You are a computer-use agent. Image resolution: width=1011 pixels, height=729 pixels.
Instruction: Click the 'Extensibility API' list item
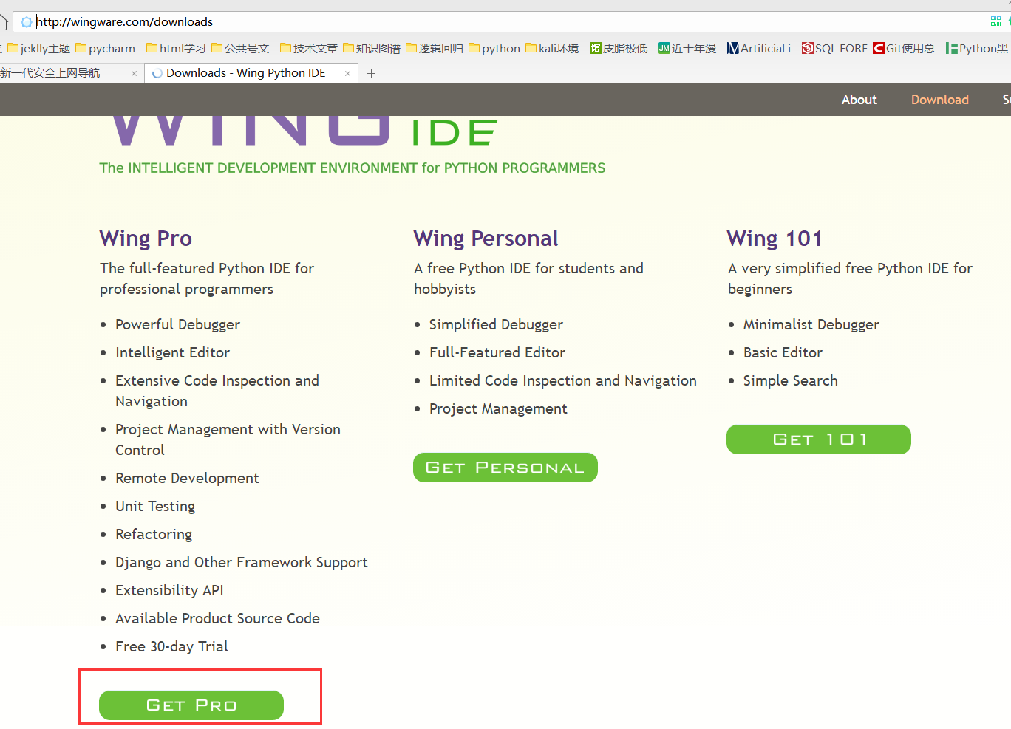pyautogui.click(x=169, y=590)
